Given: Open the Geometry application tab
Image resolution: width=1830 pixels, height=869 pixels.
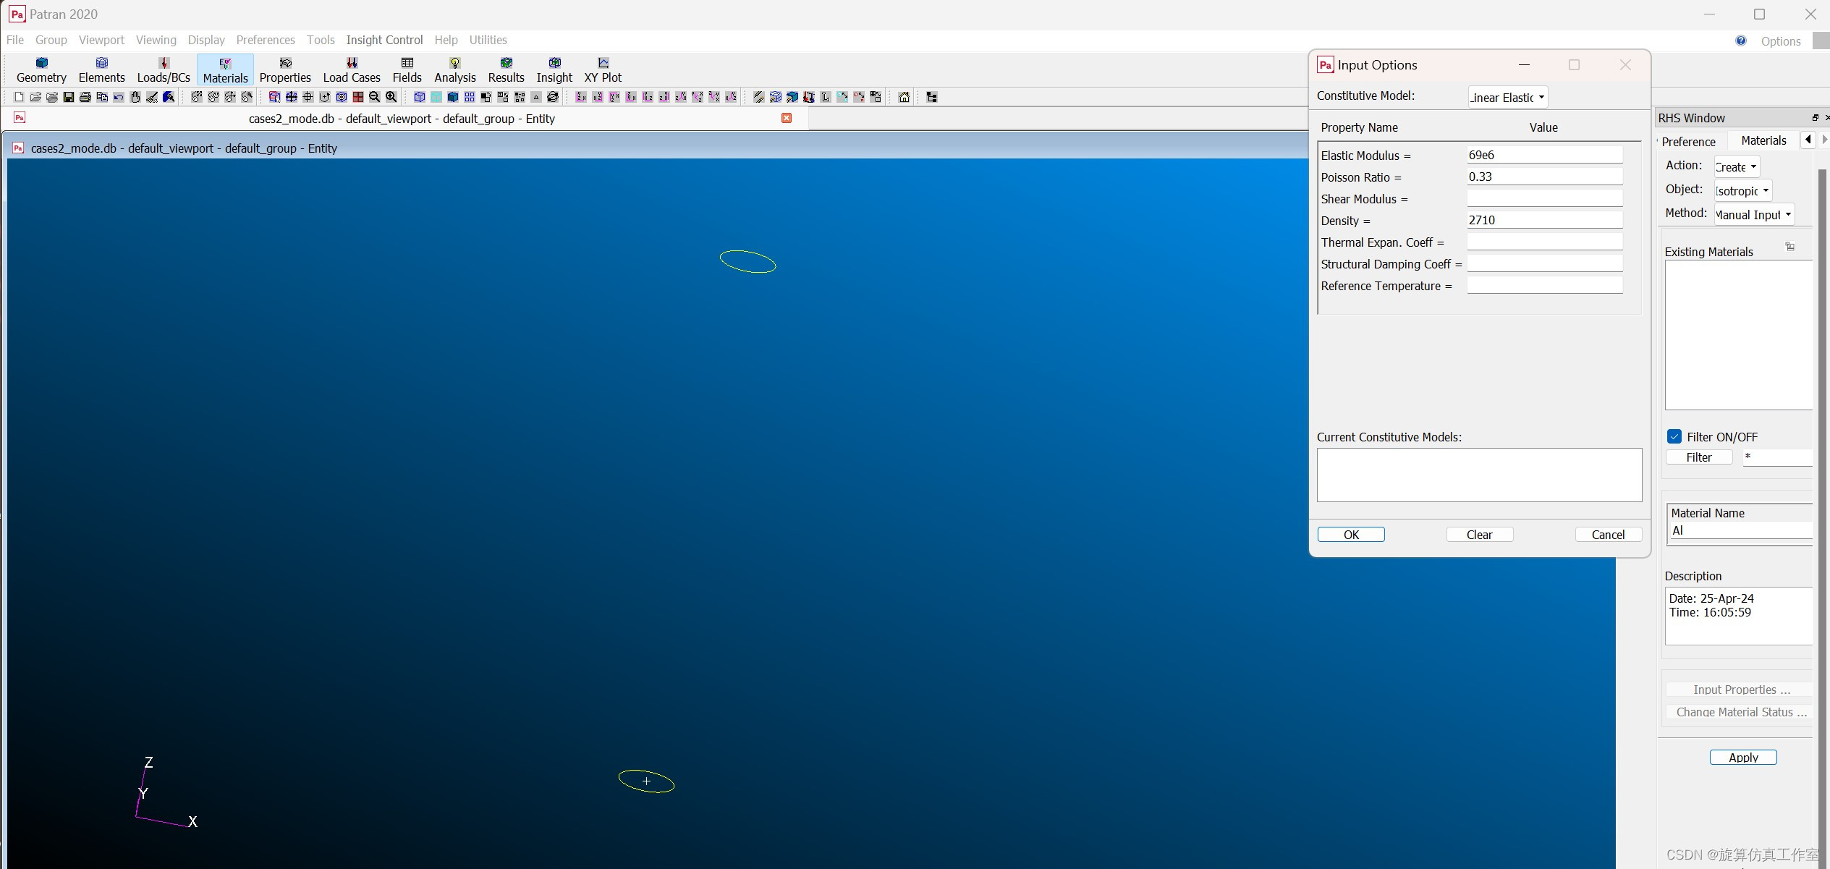Looking at the screenshot, I should (41, 69).
